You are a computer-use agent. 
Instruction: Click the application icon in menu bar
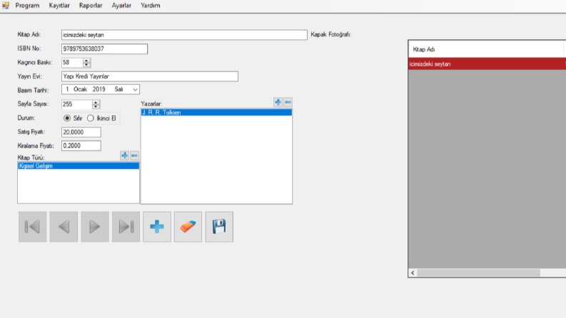tap(6, 6)
